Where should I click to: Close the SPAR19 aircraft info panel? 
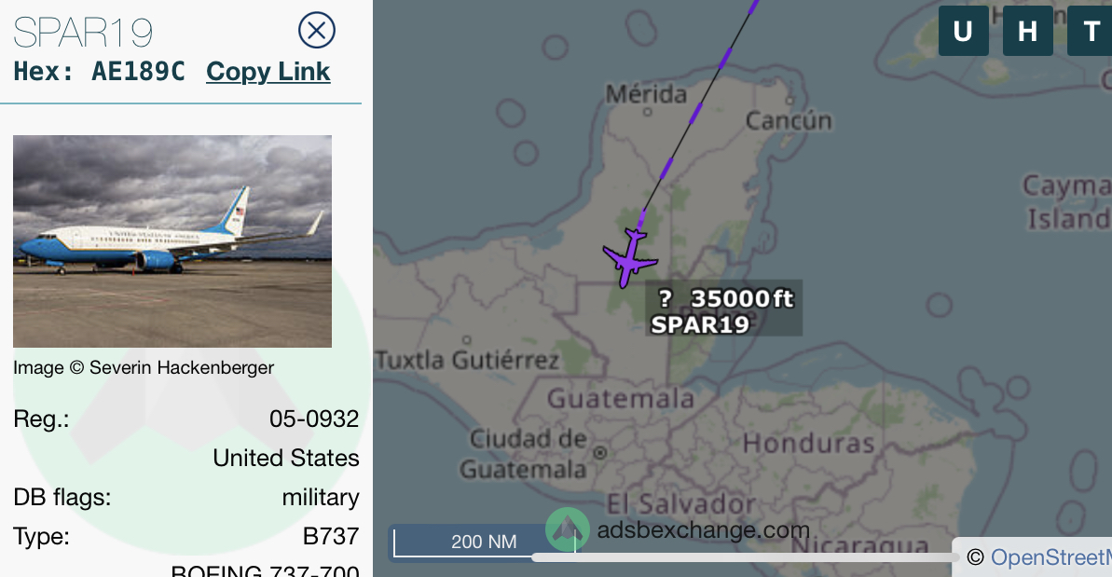click(316, 31)
